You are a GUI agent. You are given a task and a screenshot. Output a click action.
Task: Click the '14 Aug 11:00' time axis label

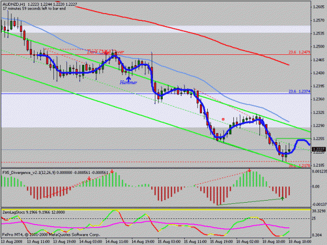pos(117,242)
